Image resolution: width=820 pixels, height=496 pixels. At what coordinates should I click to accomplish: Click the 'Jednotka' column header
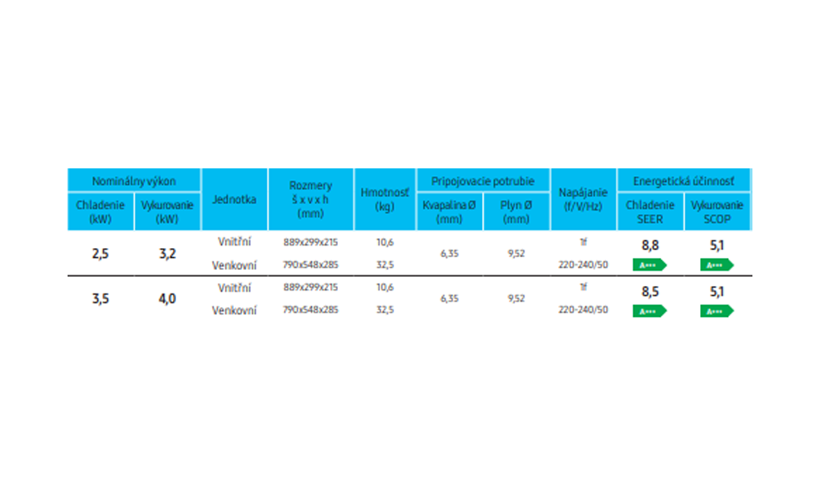(235, 199)
